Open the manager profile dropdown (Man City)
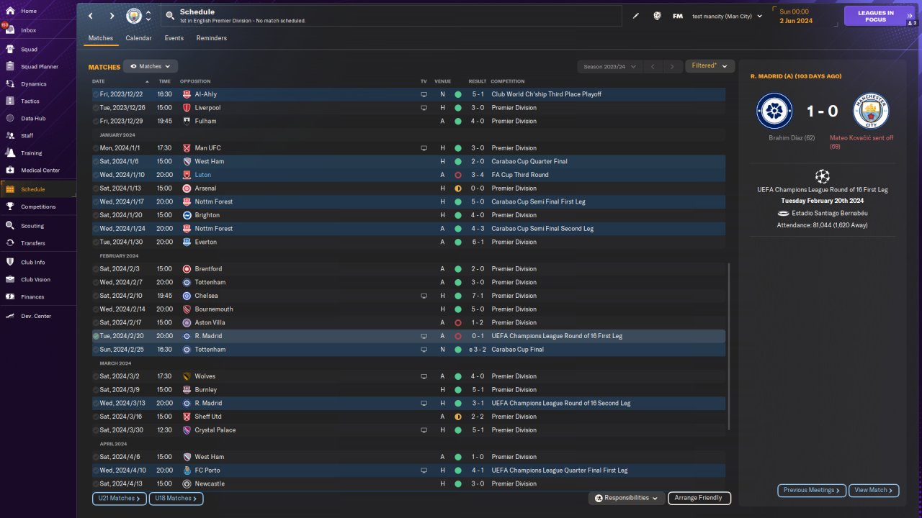The image size is (922, 518). [727, 16]
